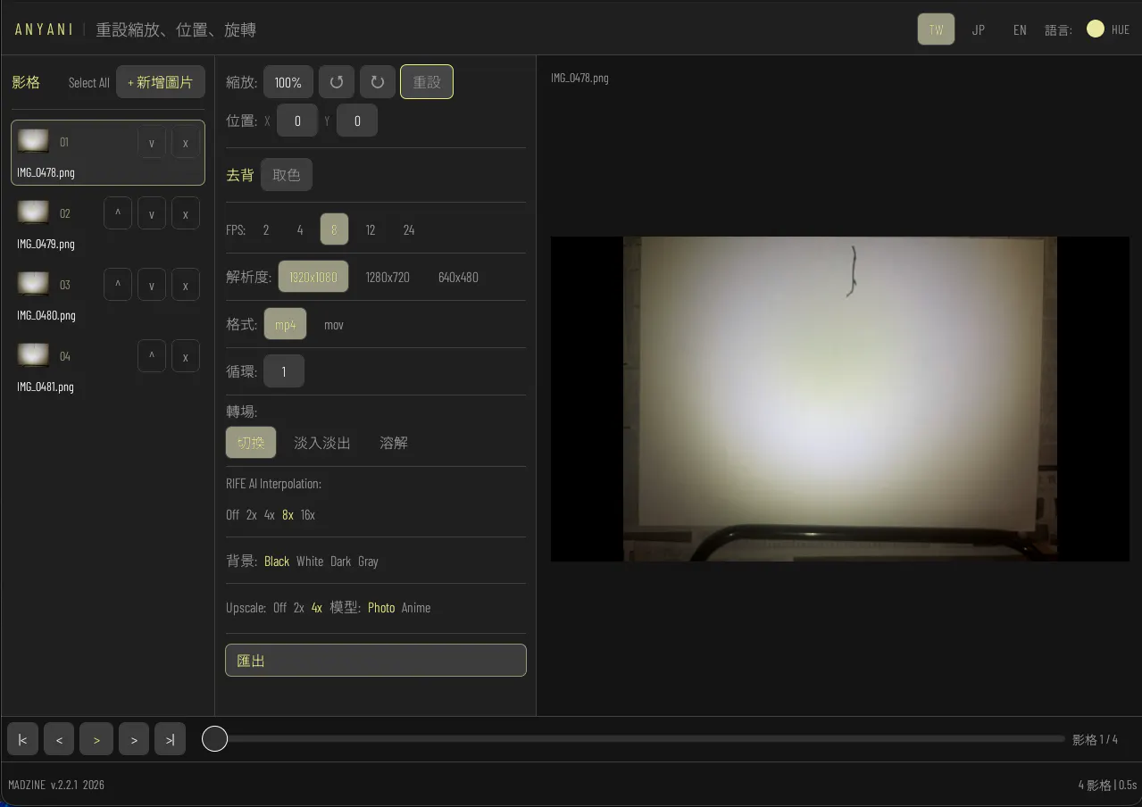Click the HUE color circle

1096,29
